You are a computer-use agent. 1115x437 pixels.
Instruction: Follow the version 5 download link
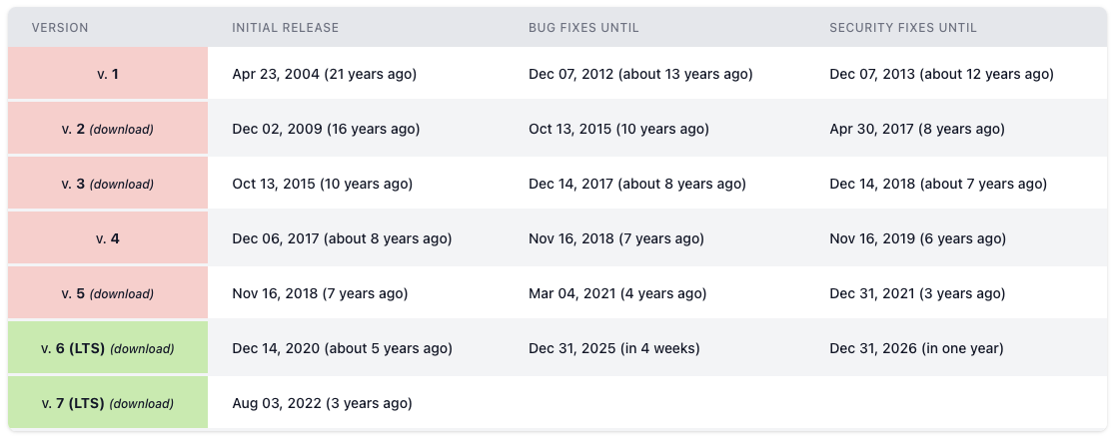click(122, 294)
